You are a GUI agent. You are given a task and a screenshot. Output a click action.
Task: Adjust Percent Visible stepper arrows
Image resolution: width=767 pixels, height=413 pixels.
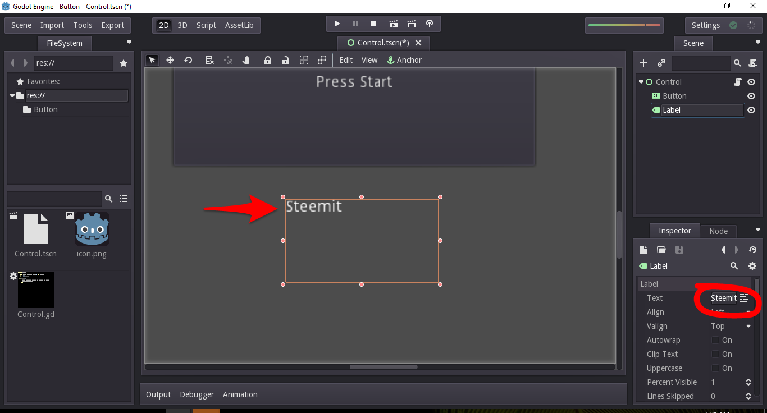(x=748, y=382)
